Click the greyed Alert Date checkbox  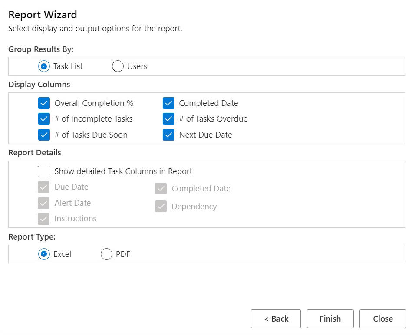point(44,203)
